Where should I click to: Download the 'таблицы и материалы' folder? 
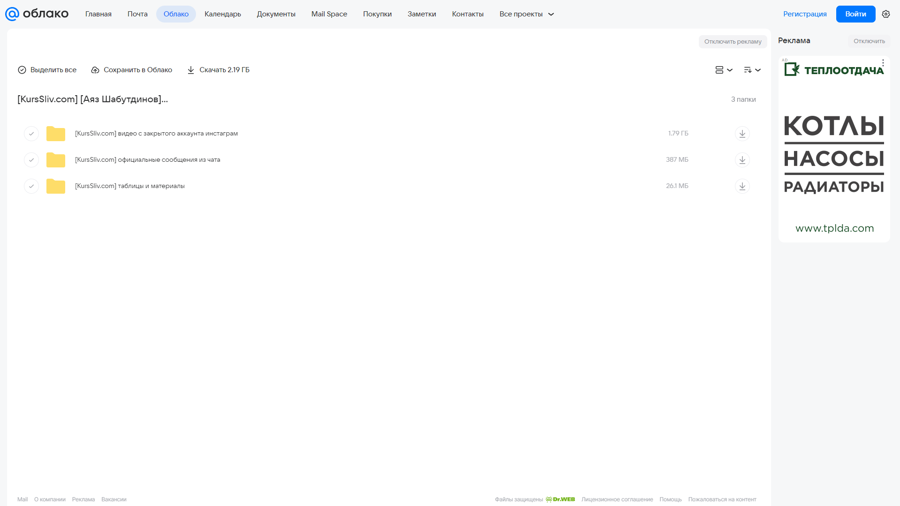[742, 186]
